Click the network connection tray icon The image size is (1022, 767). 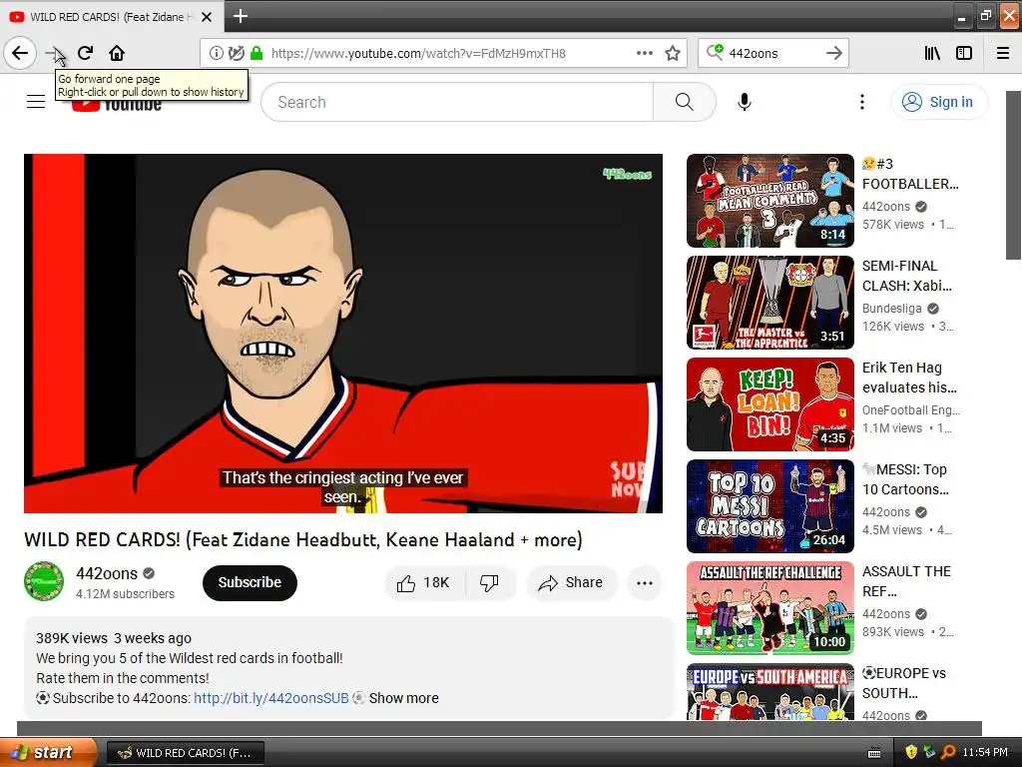pyautogui.click(x=929, y=752)
